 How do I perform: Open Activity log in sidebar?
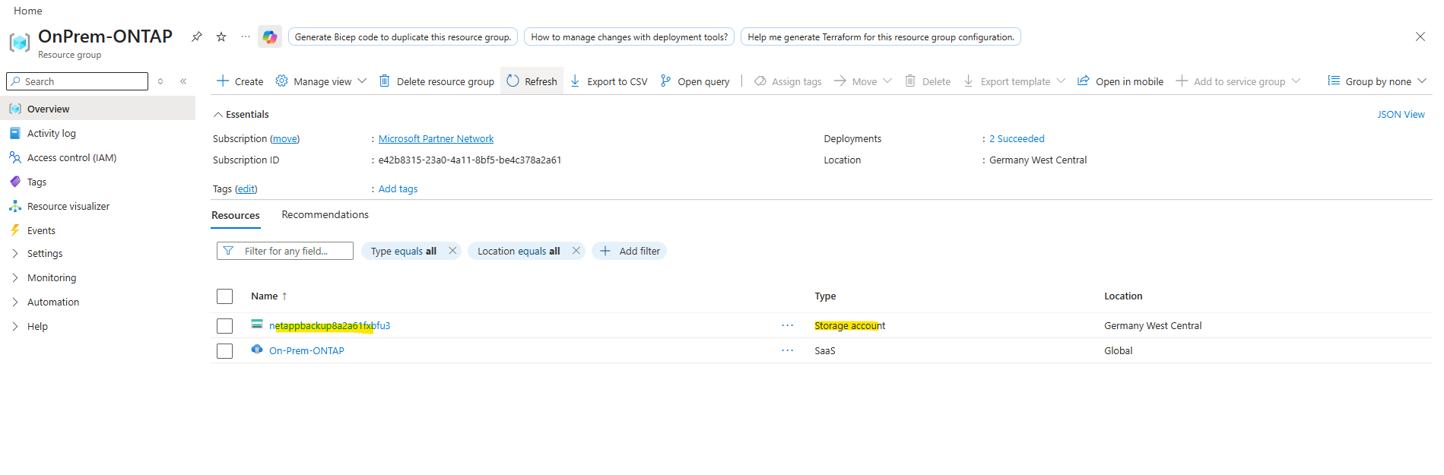pos(51,134)
